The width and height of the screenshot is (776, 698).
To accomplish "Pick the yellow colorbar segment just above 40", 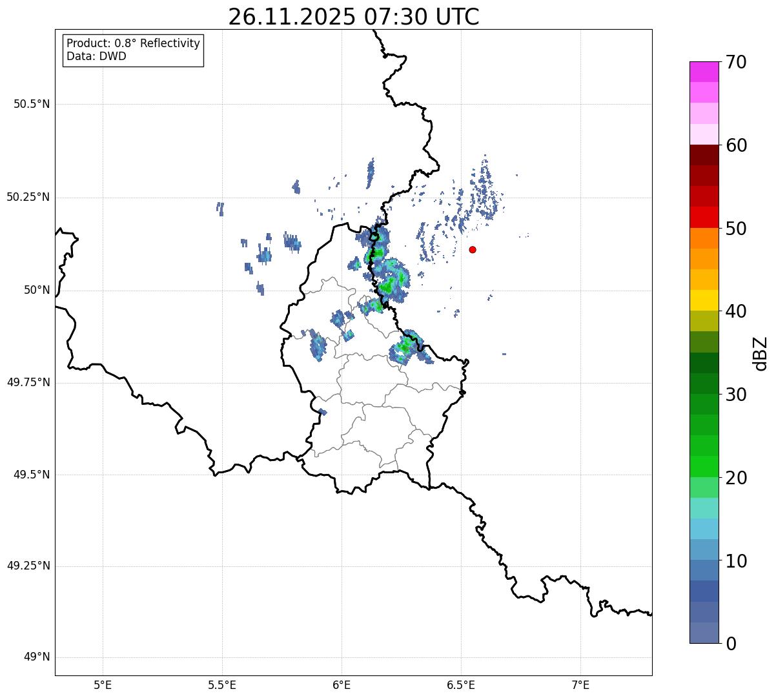I will (x=704, y=300).
